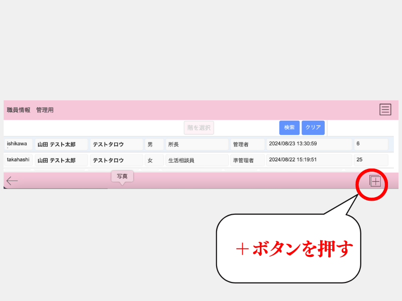Open the hamburger menu icon
This screenshot has height=301, width=402.
coord(385,109)
